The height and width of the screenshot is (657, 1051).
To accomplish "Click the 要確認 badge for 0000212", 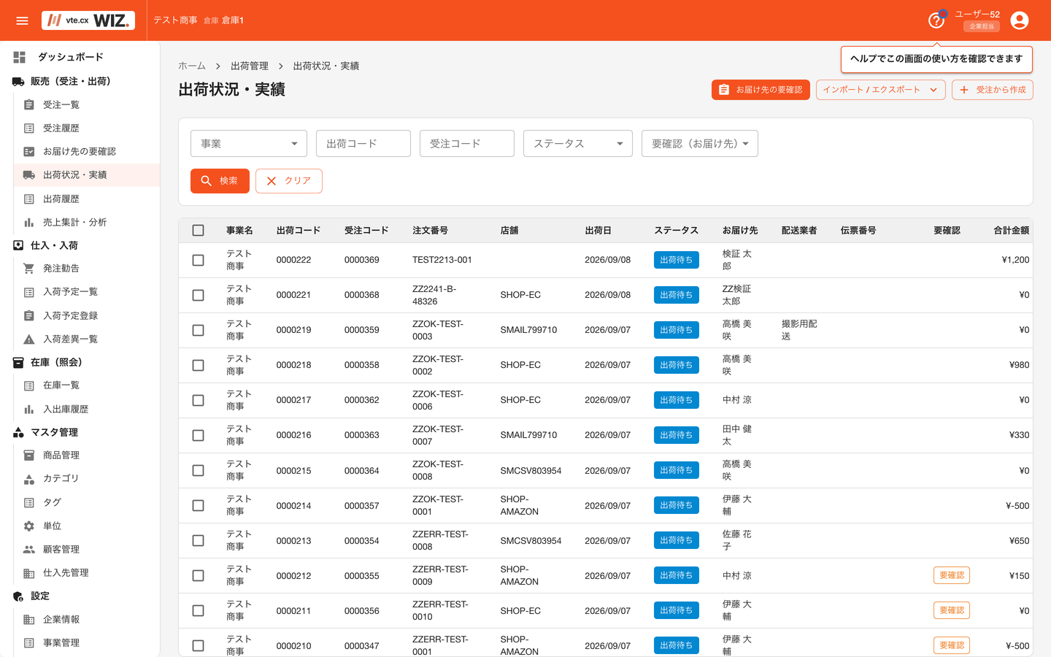I will click(952, 575).
